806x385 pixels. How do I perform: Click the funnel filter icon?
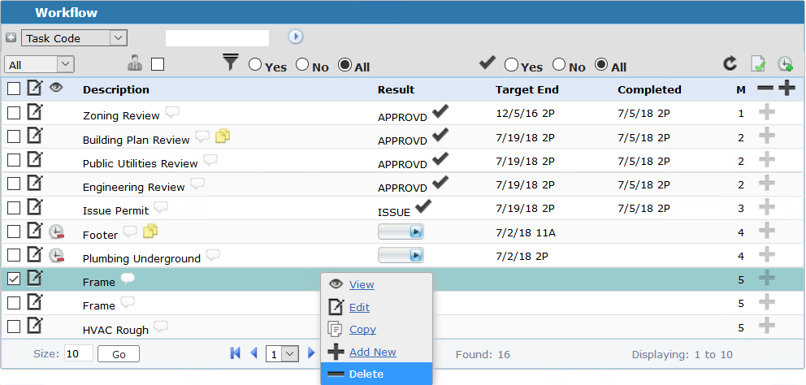point(232,63)
